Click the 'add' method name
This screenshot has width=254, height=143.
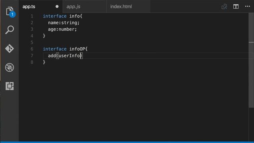(x=52, y=56)
